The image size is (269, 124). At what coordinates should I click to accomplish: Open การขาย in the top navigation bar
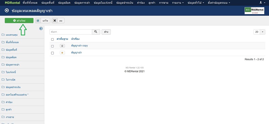pos(163,3)
